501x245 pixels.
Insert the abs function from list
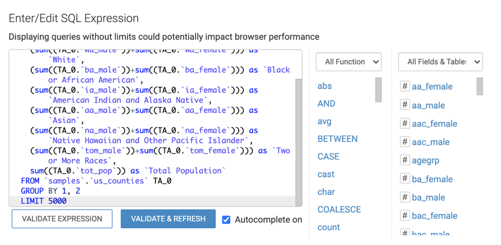coord(324,86)
